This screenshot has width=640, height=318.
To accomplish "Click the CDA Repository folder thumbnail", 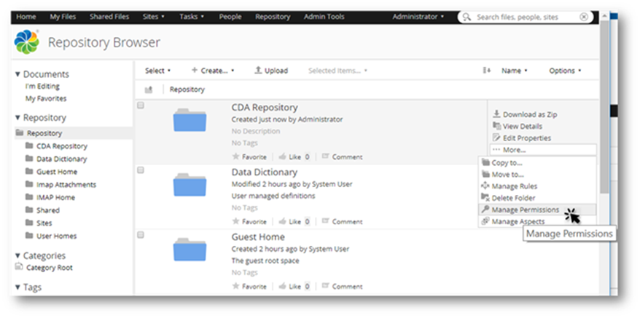I will 190,120.
